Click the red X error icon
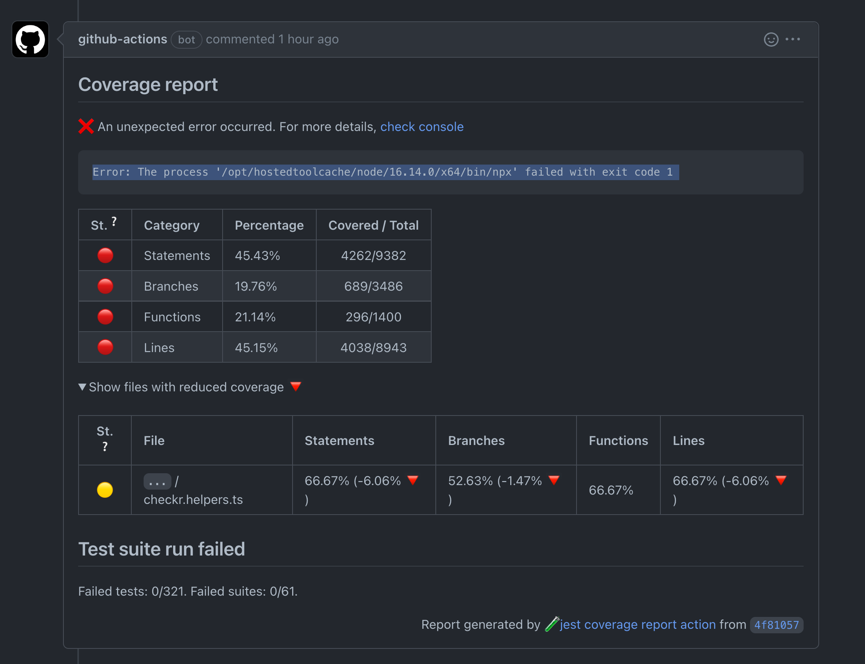Viewport: 865px width, 664px height. (x=86, y=126)
